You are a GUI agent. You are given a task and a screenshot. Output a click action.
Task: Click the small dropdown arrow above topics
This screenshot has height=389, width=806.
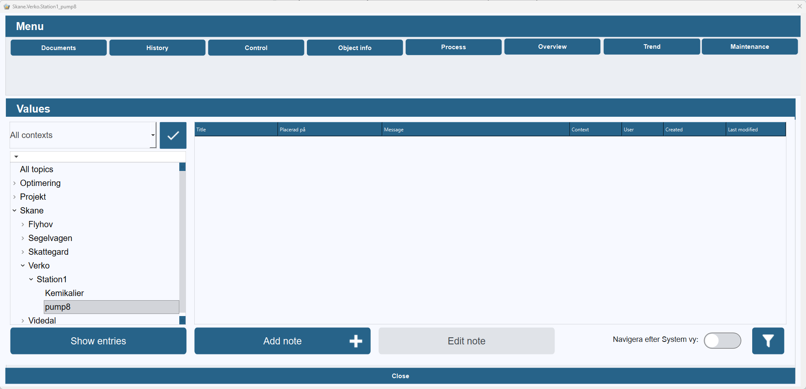pos(16,157)
